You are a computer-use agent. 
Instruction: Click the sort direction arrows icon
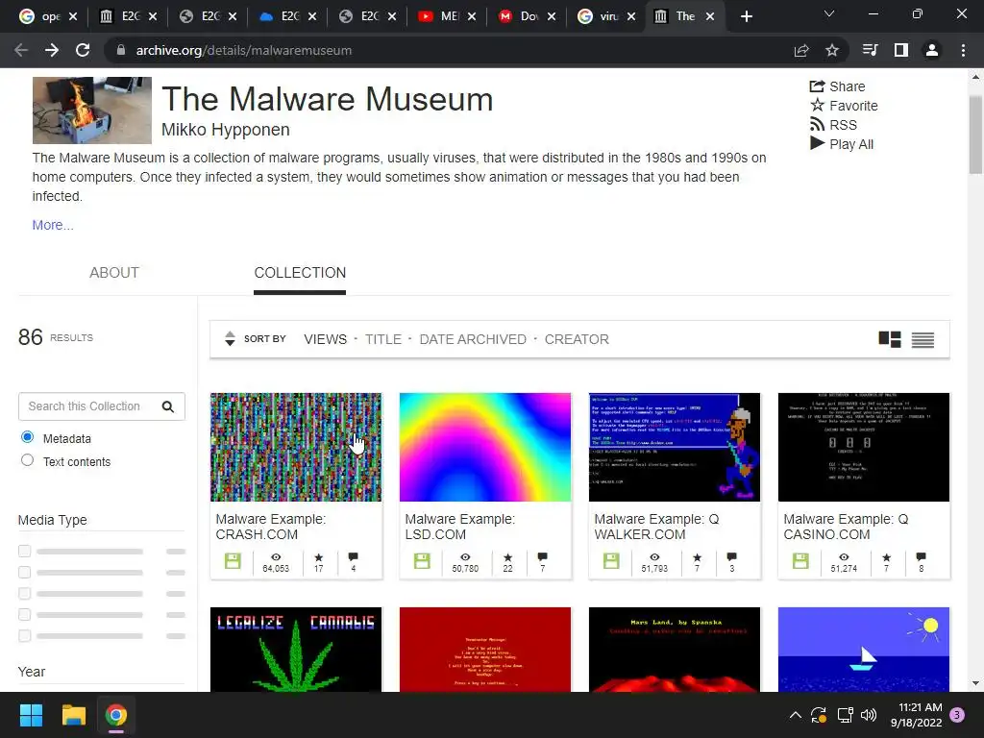point(230,339)
